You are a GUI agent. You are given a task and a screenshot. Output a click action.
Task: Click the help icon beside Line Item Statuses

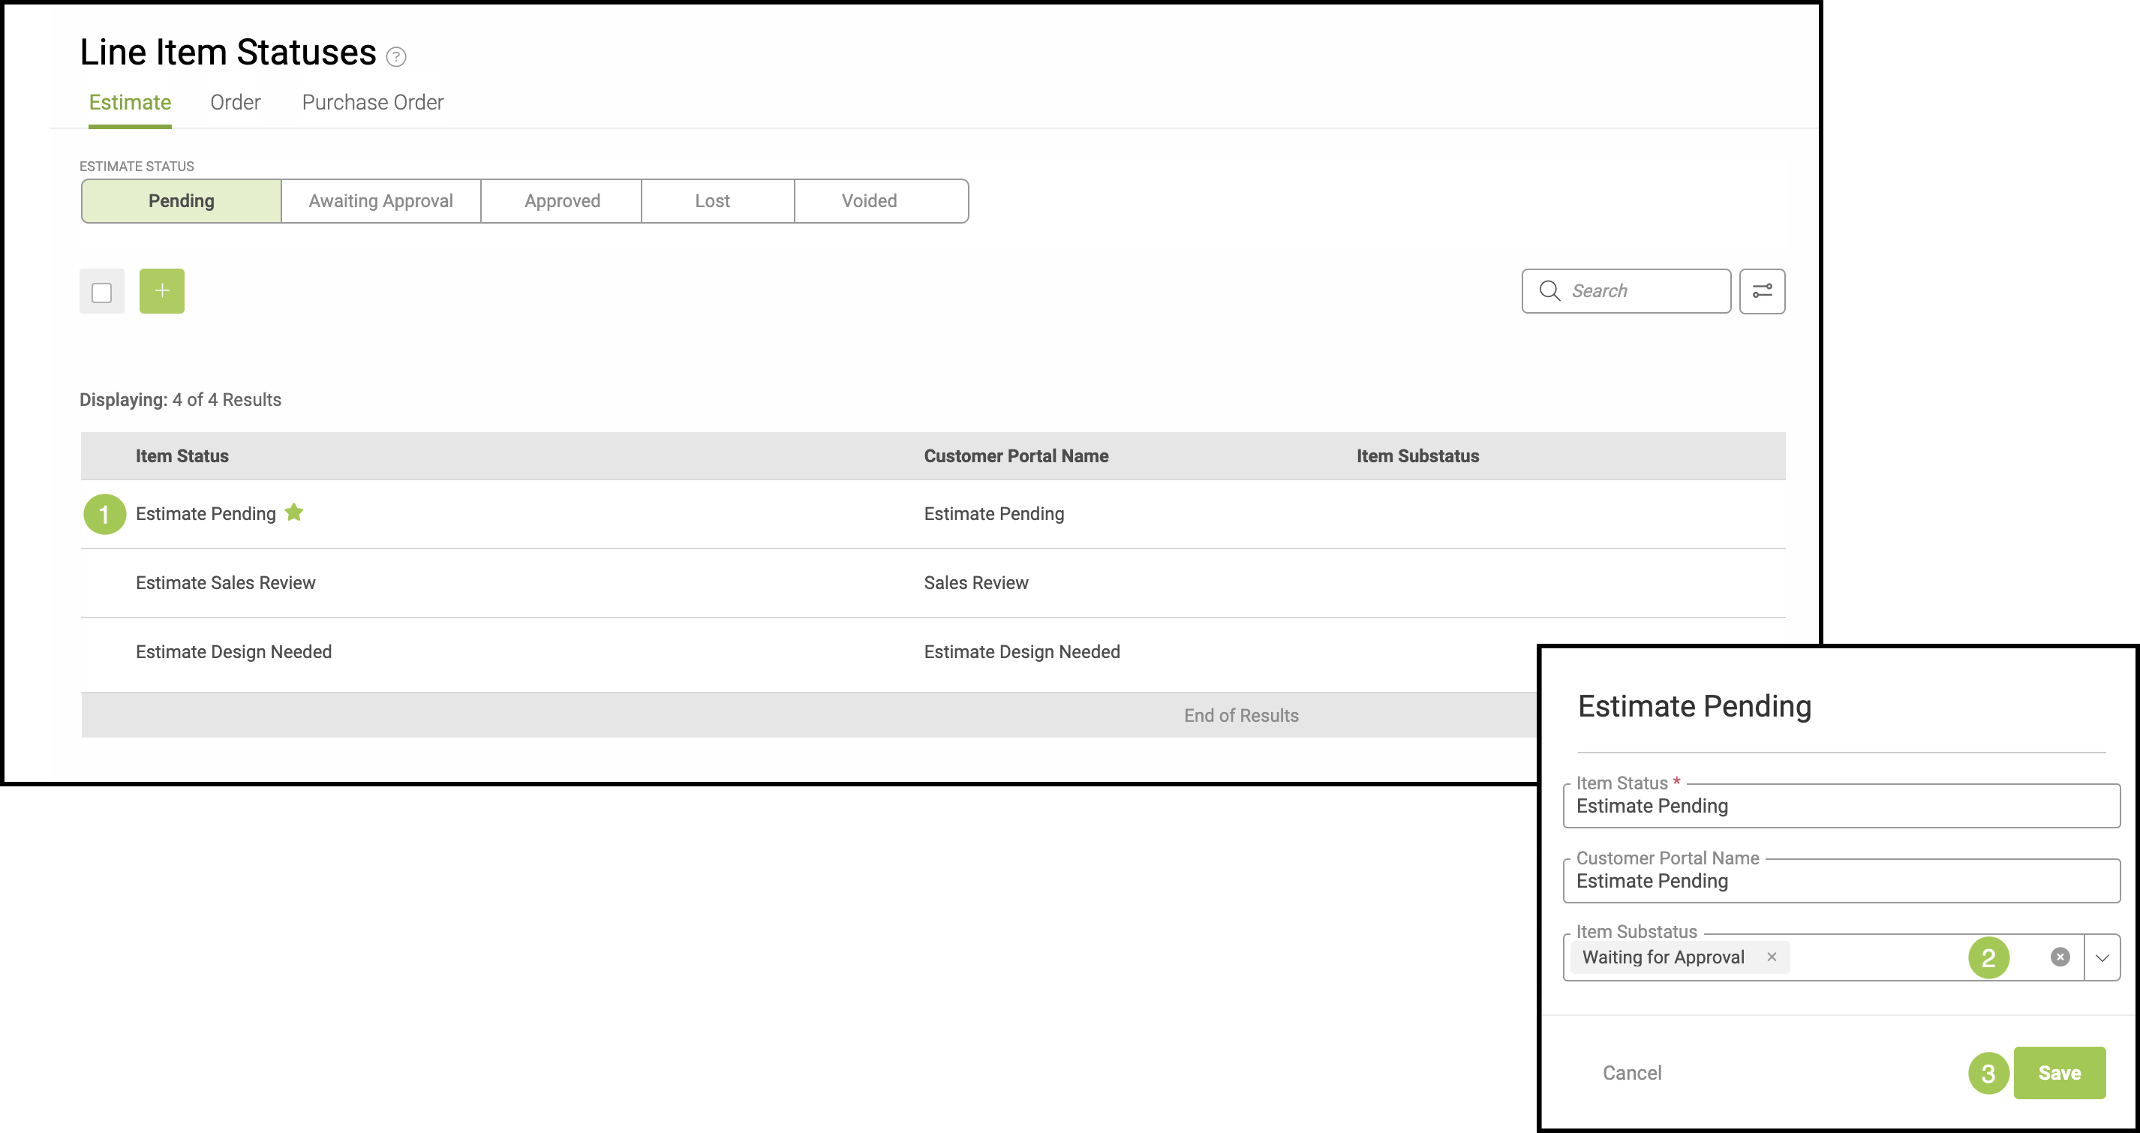(396, 56)
